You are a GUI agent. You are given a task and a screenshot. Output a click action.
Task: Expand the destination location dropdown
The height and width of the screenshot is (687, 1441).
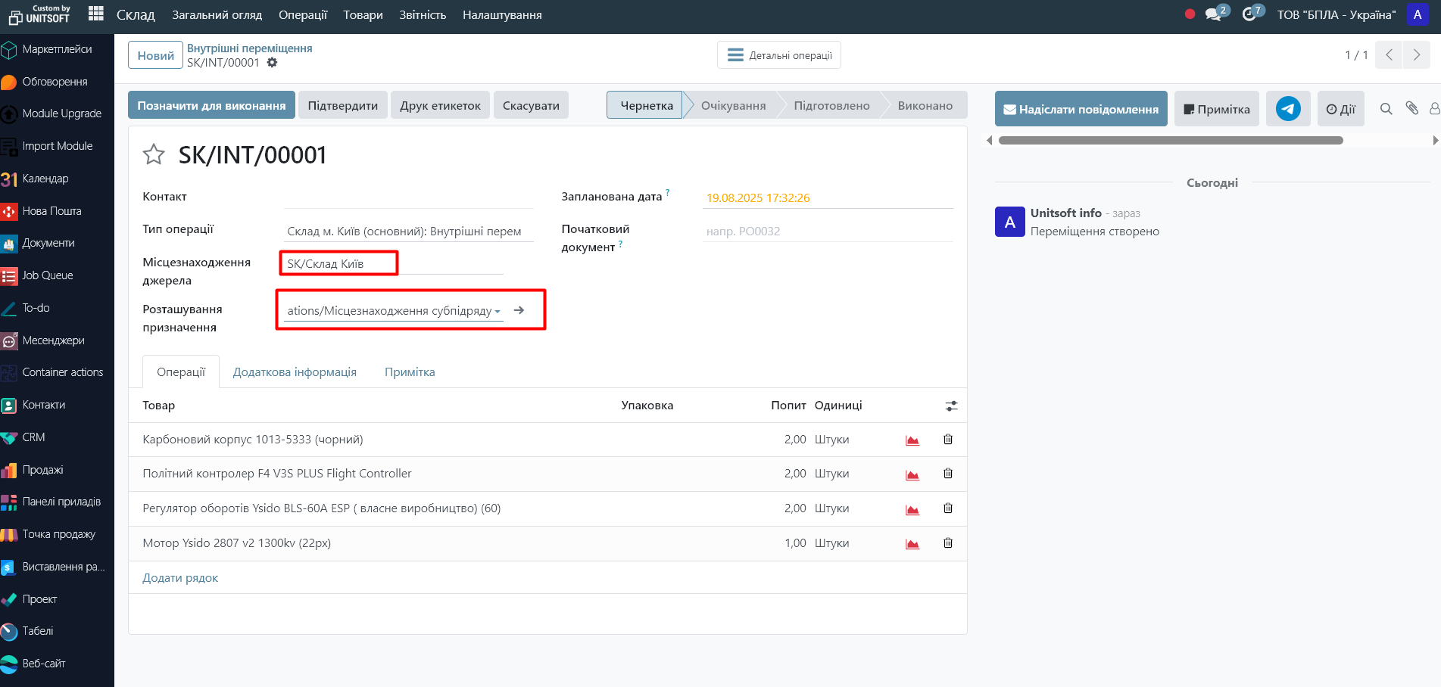(x=497, y=311)
